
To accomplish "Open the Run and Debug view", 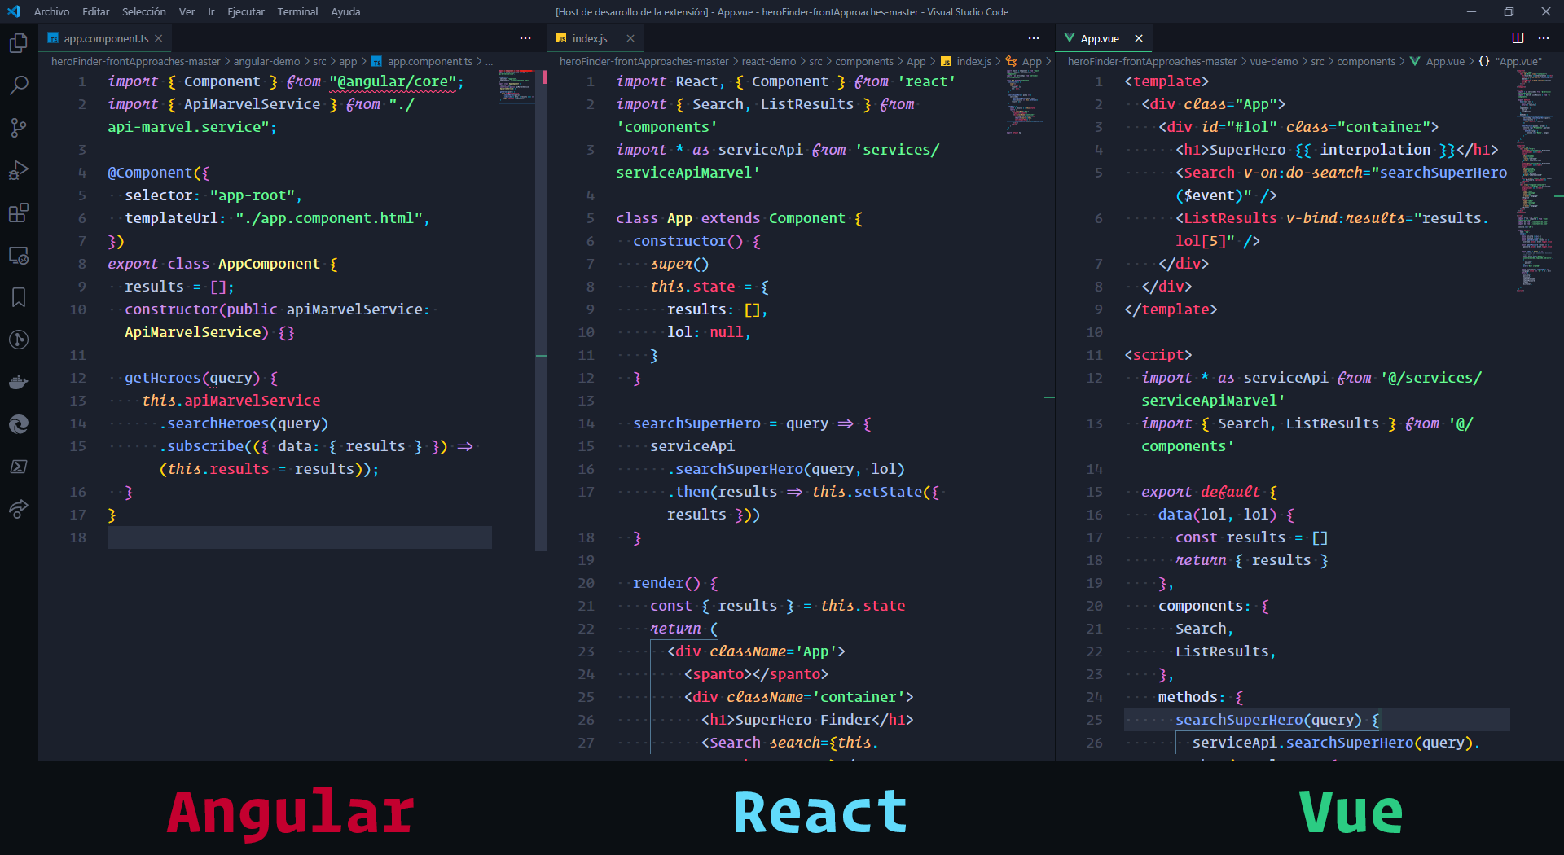I will point(18,170).
